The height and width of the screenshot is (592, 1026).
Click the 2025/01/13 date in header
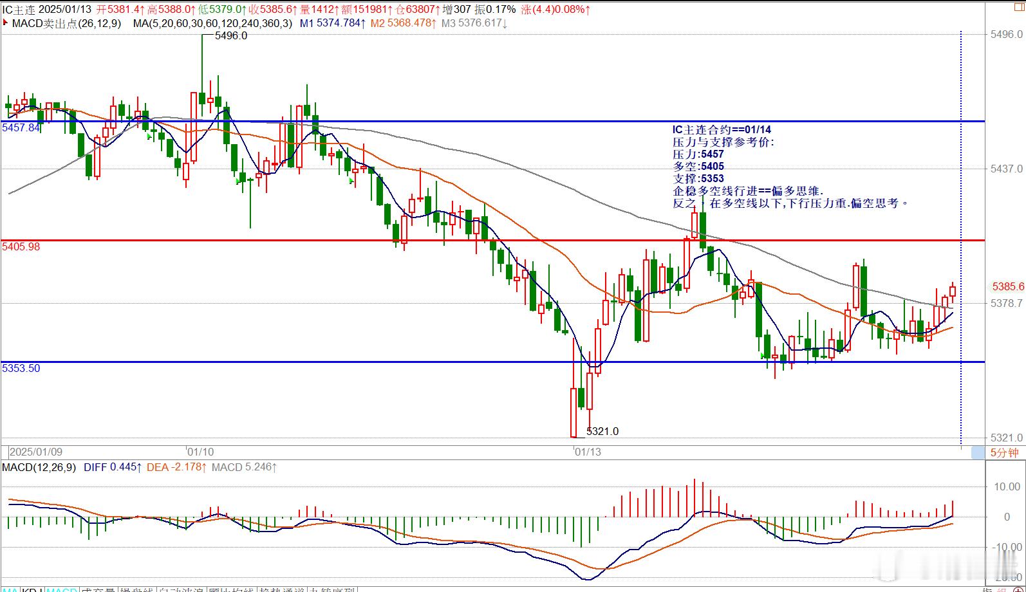66,10
